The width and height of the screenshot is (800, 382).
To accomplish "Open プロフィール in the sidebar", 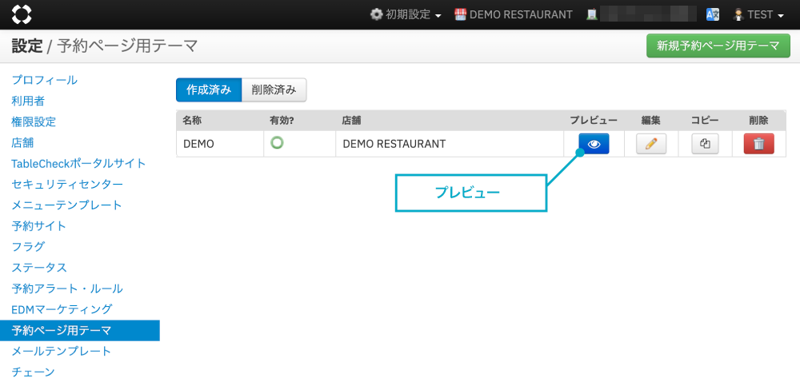I will [x=44, y=80].
